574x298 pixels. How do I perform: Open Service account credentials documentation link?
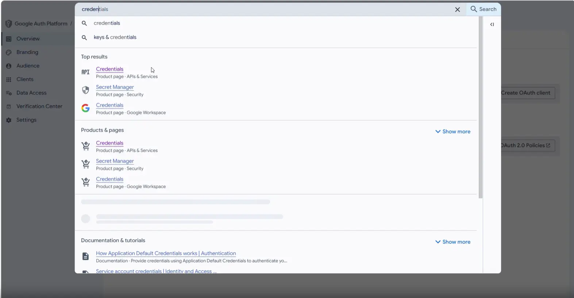tap(156, 271)
